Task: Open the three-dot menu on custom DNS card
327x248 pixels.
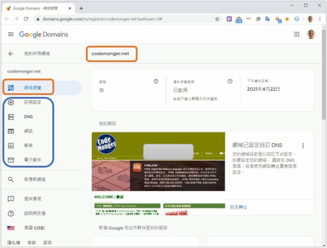Action: (303, 146)
